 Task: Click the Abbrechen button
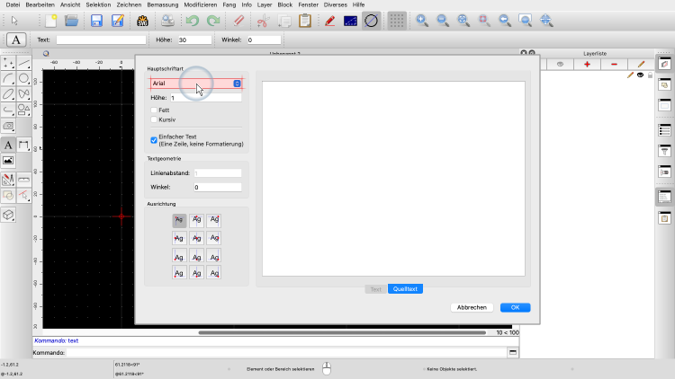(x=472, y=307)
